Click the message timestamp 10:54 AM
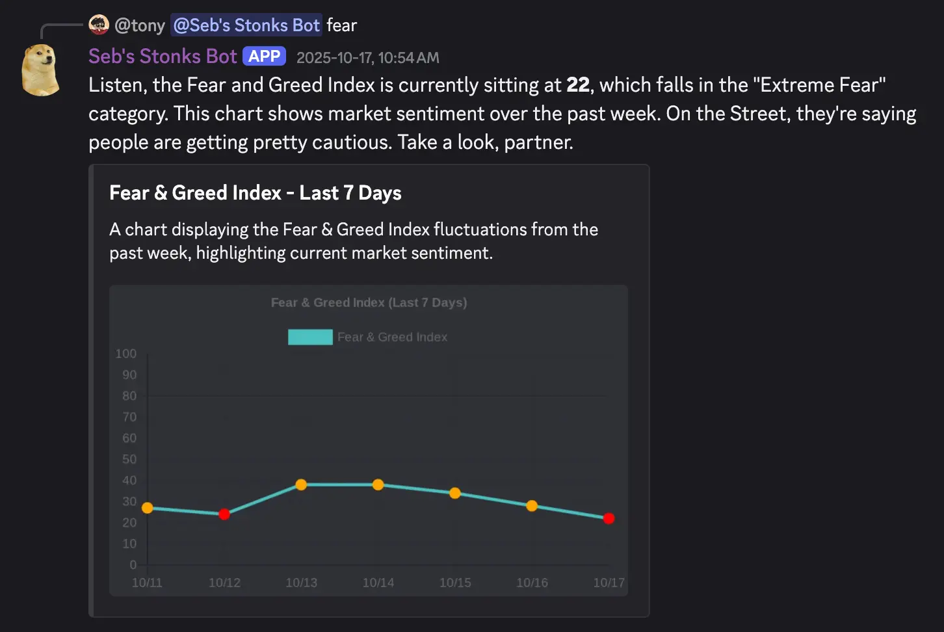Viewport: 944px width, 632px height. (367, 57)
